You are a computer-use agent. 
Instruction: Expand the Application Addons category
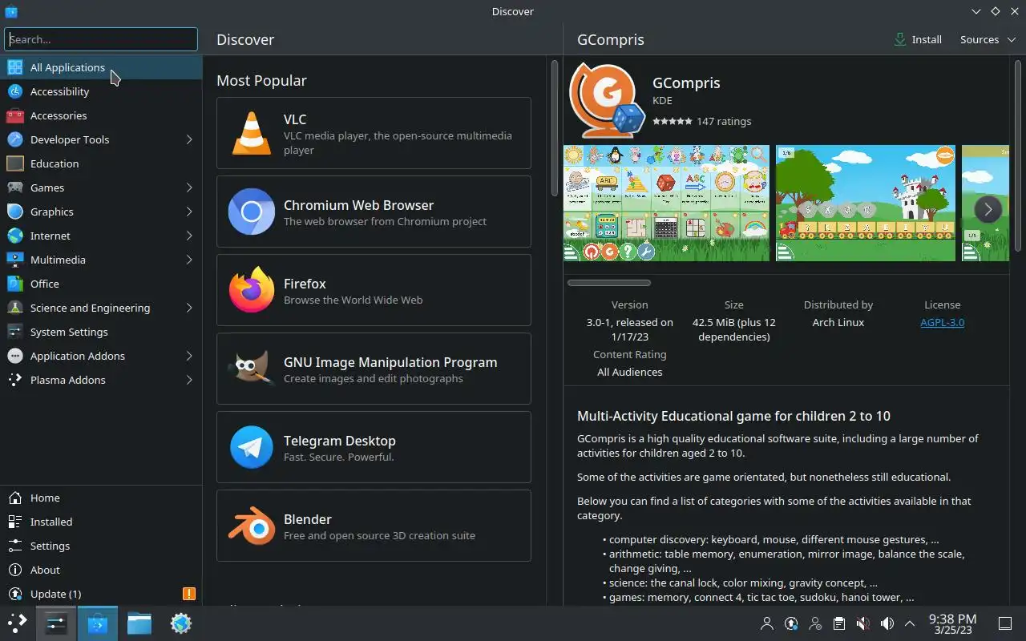coord(189,356)
